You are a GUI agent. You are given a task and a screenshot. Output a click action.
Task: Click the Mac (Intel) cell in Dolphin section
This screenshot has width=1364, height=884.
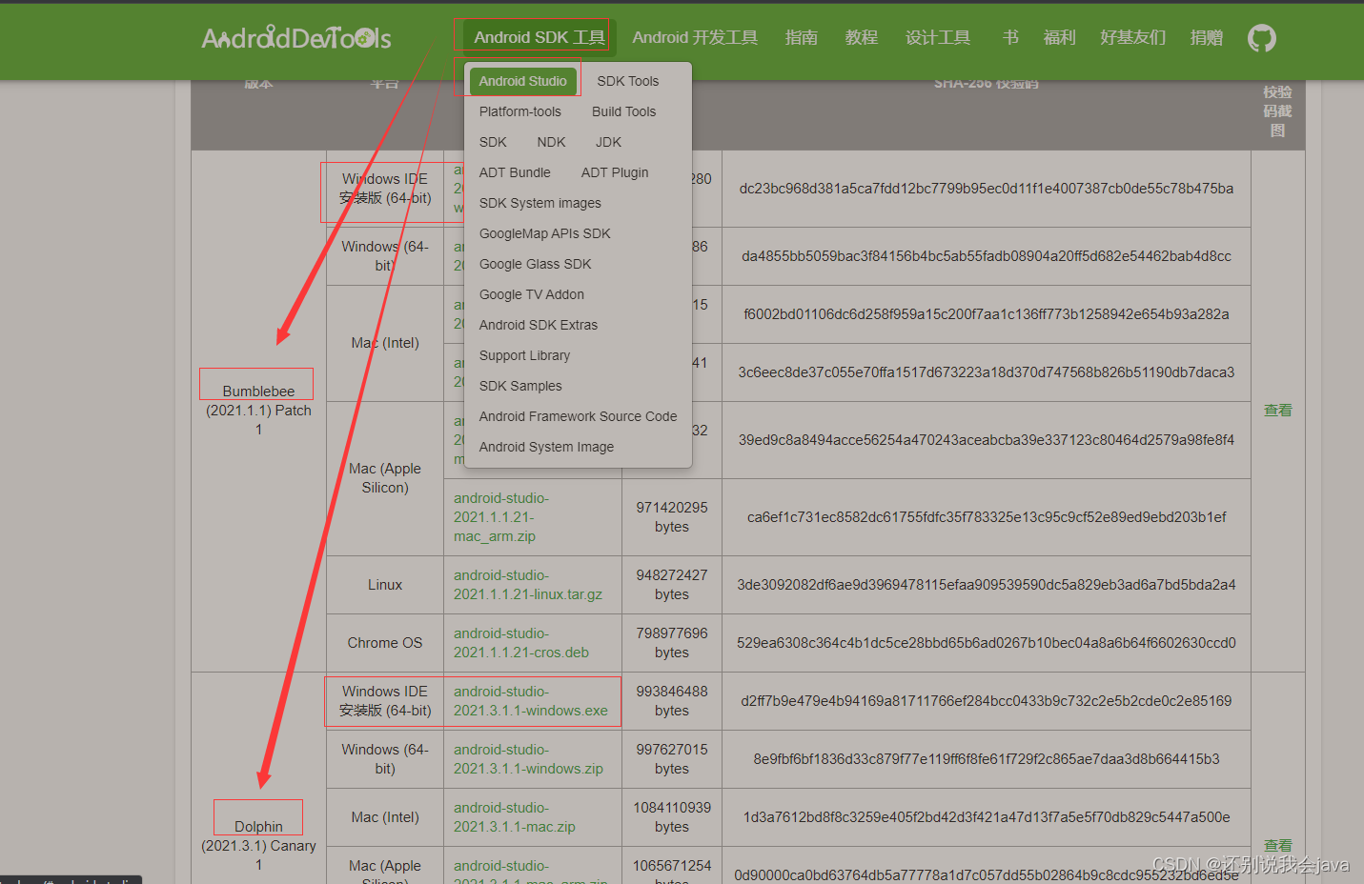click(x=385, y=817)
